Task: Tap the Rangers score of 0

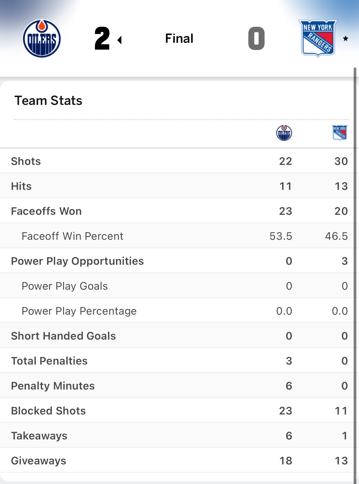Action: [256, 38]
